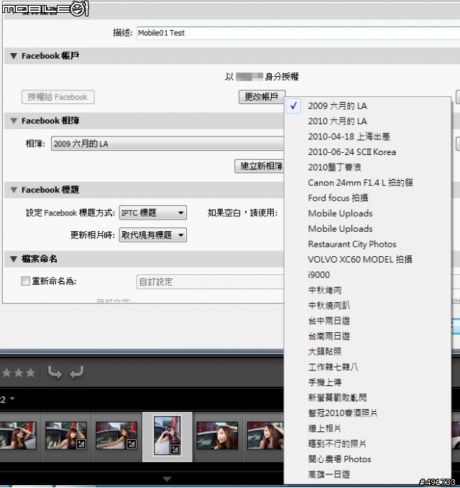
Task: Collapse the Facebook 帳戶 section
Action: 14,56
